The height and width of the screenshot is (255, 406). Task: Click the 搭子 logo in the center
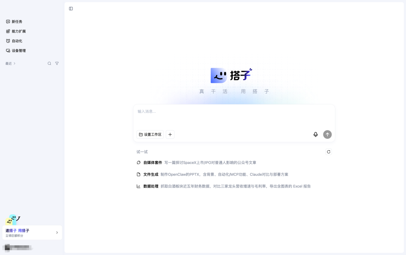(231, 76)
